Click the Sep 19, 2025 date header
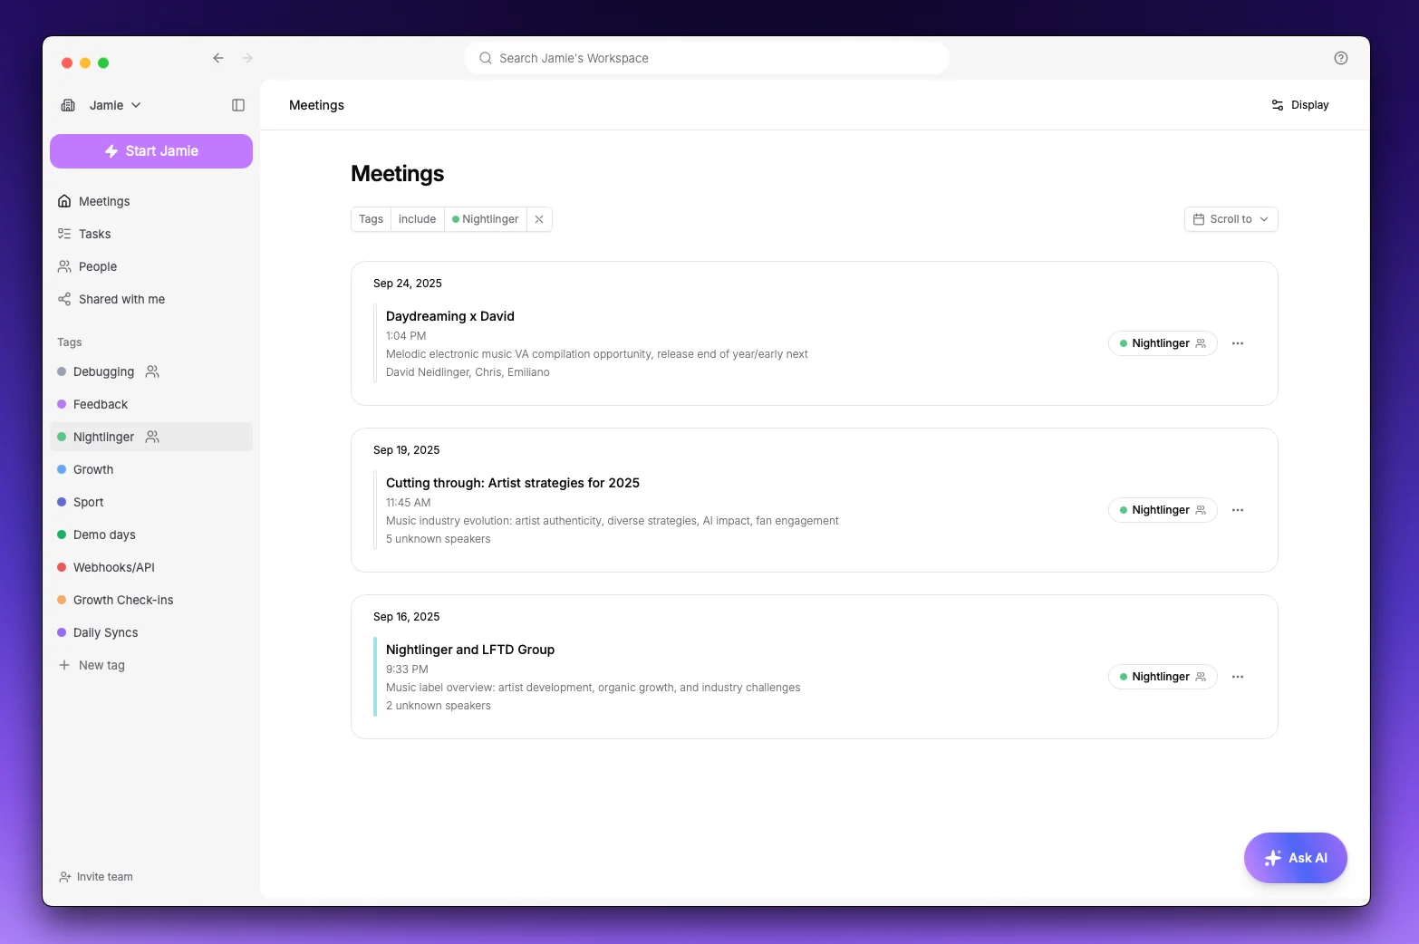The height and width of the screenshot is (944, 1419). [407, 450]
